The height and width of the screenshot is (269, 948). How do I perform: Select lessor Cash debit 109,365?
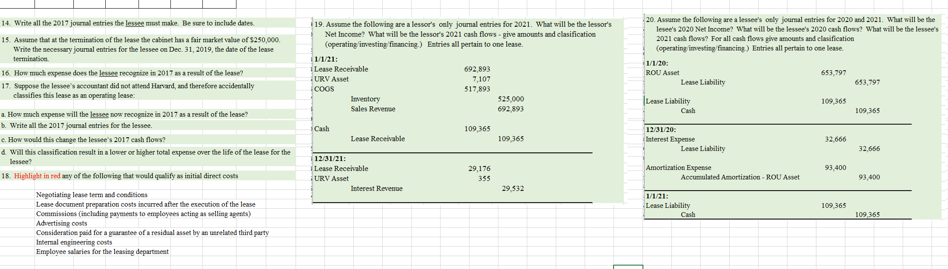tap(477, 129)
